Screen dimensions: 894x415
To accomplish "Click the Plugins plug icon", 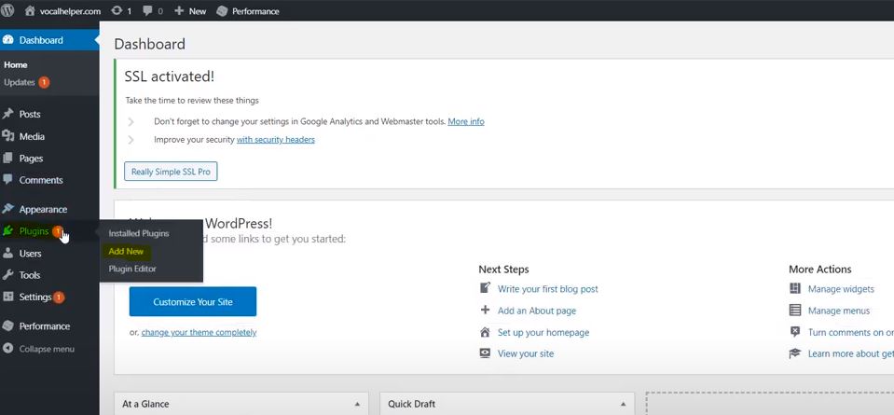I will [x=8, y=231].
